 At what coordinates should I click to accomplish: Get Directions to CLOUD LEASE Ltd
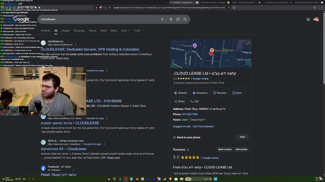pyautogui.click(x=200, y=93)
